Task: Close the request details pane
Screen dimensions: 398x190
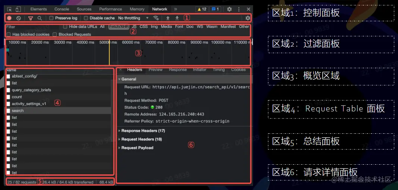Action: coord(120,70)
